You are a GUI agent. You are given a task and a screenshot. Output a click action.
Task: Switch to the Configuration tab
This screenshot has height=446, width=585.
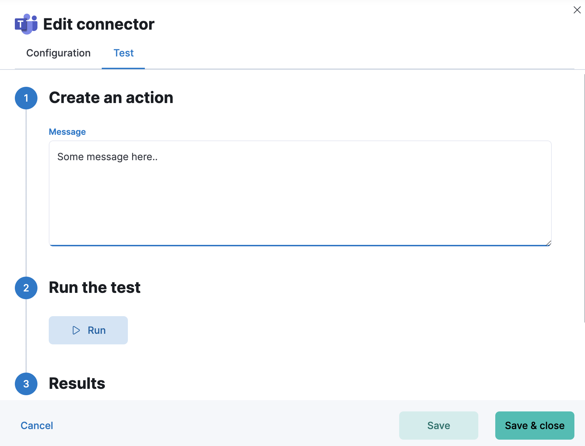tap(58, 53)
